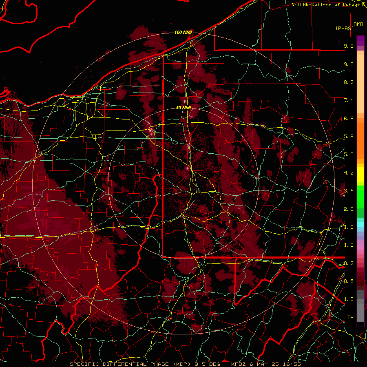367x367 pixels.
Task: Click the peach segment of the color bar
Action: tap(360, 84)
